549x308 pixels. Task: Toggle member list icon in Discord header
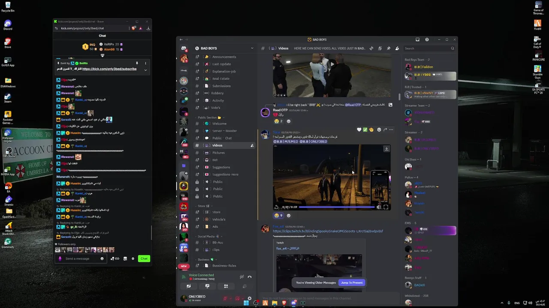[397, 48]
